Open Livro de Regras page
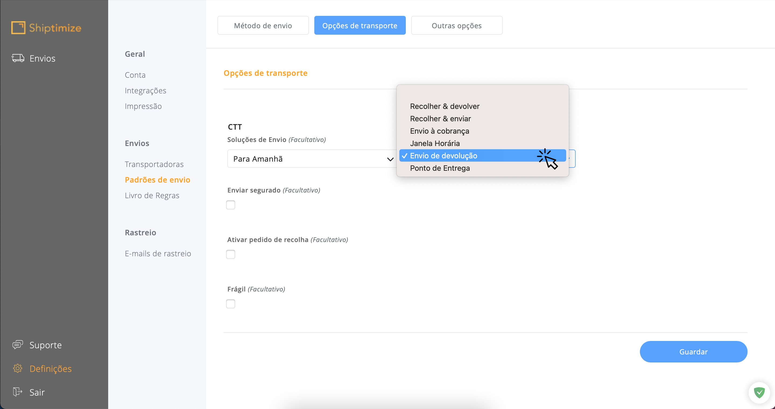 click(152, 195)
